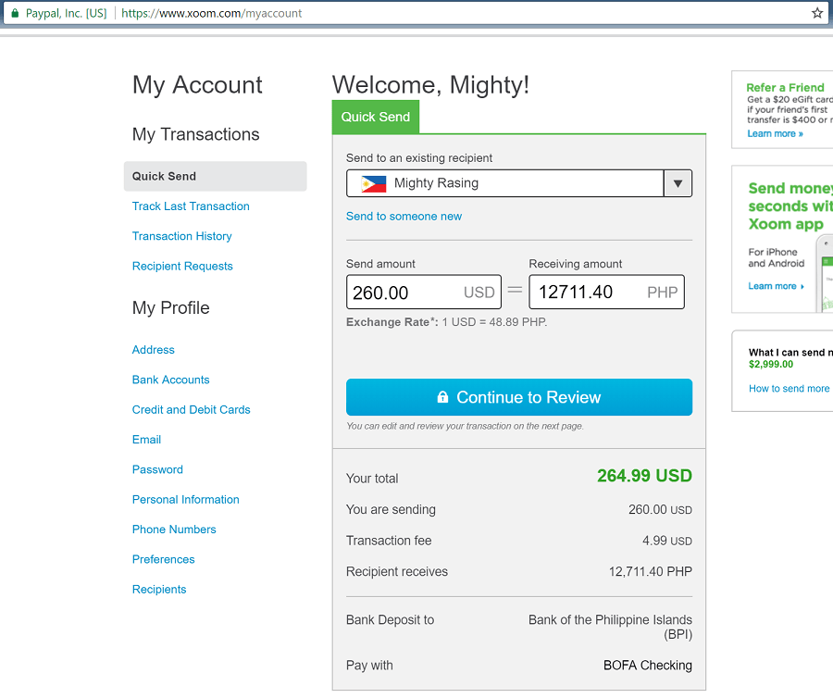This screenshot has height=698, width=833.
Task: Open Personal Information
Action: [185, 499]
